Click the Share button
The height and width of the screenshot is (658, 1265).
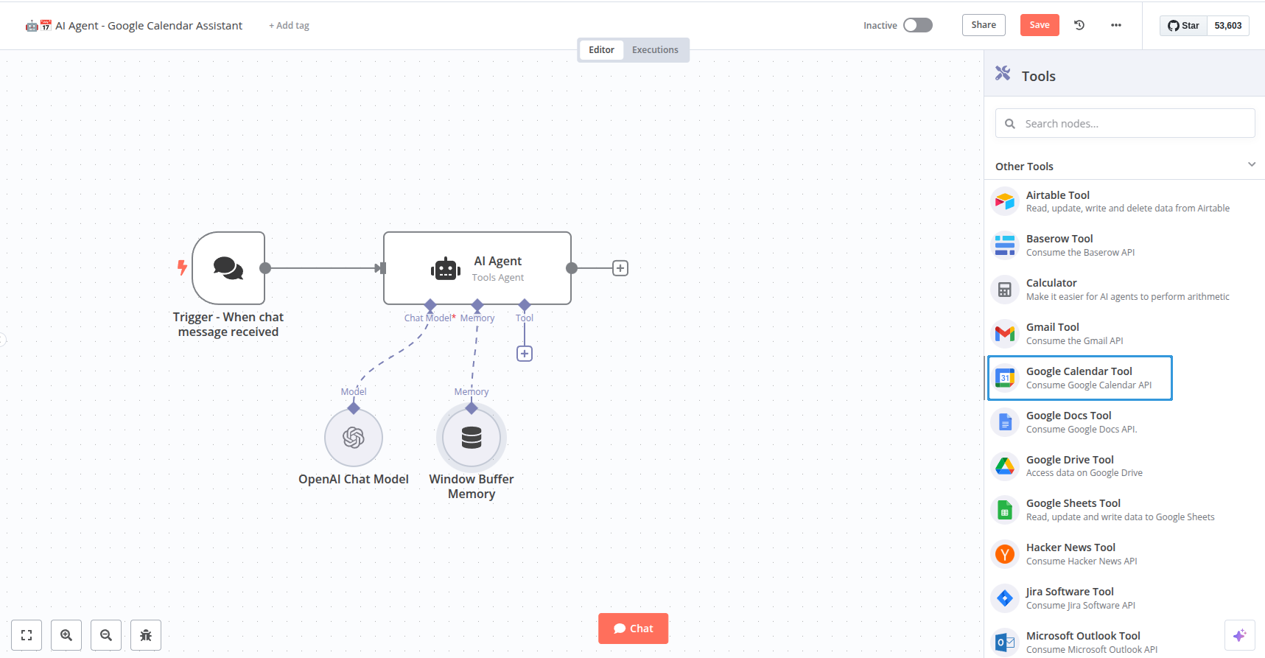click(x=984, y=25)
